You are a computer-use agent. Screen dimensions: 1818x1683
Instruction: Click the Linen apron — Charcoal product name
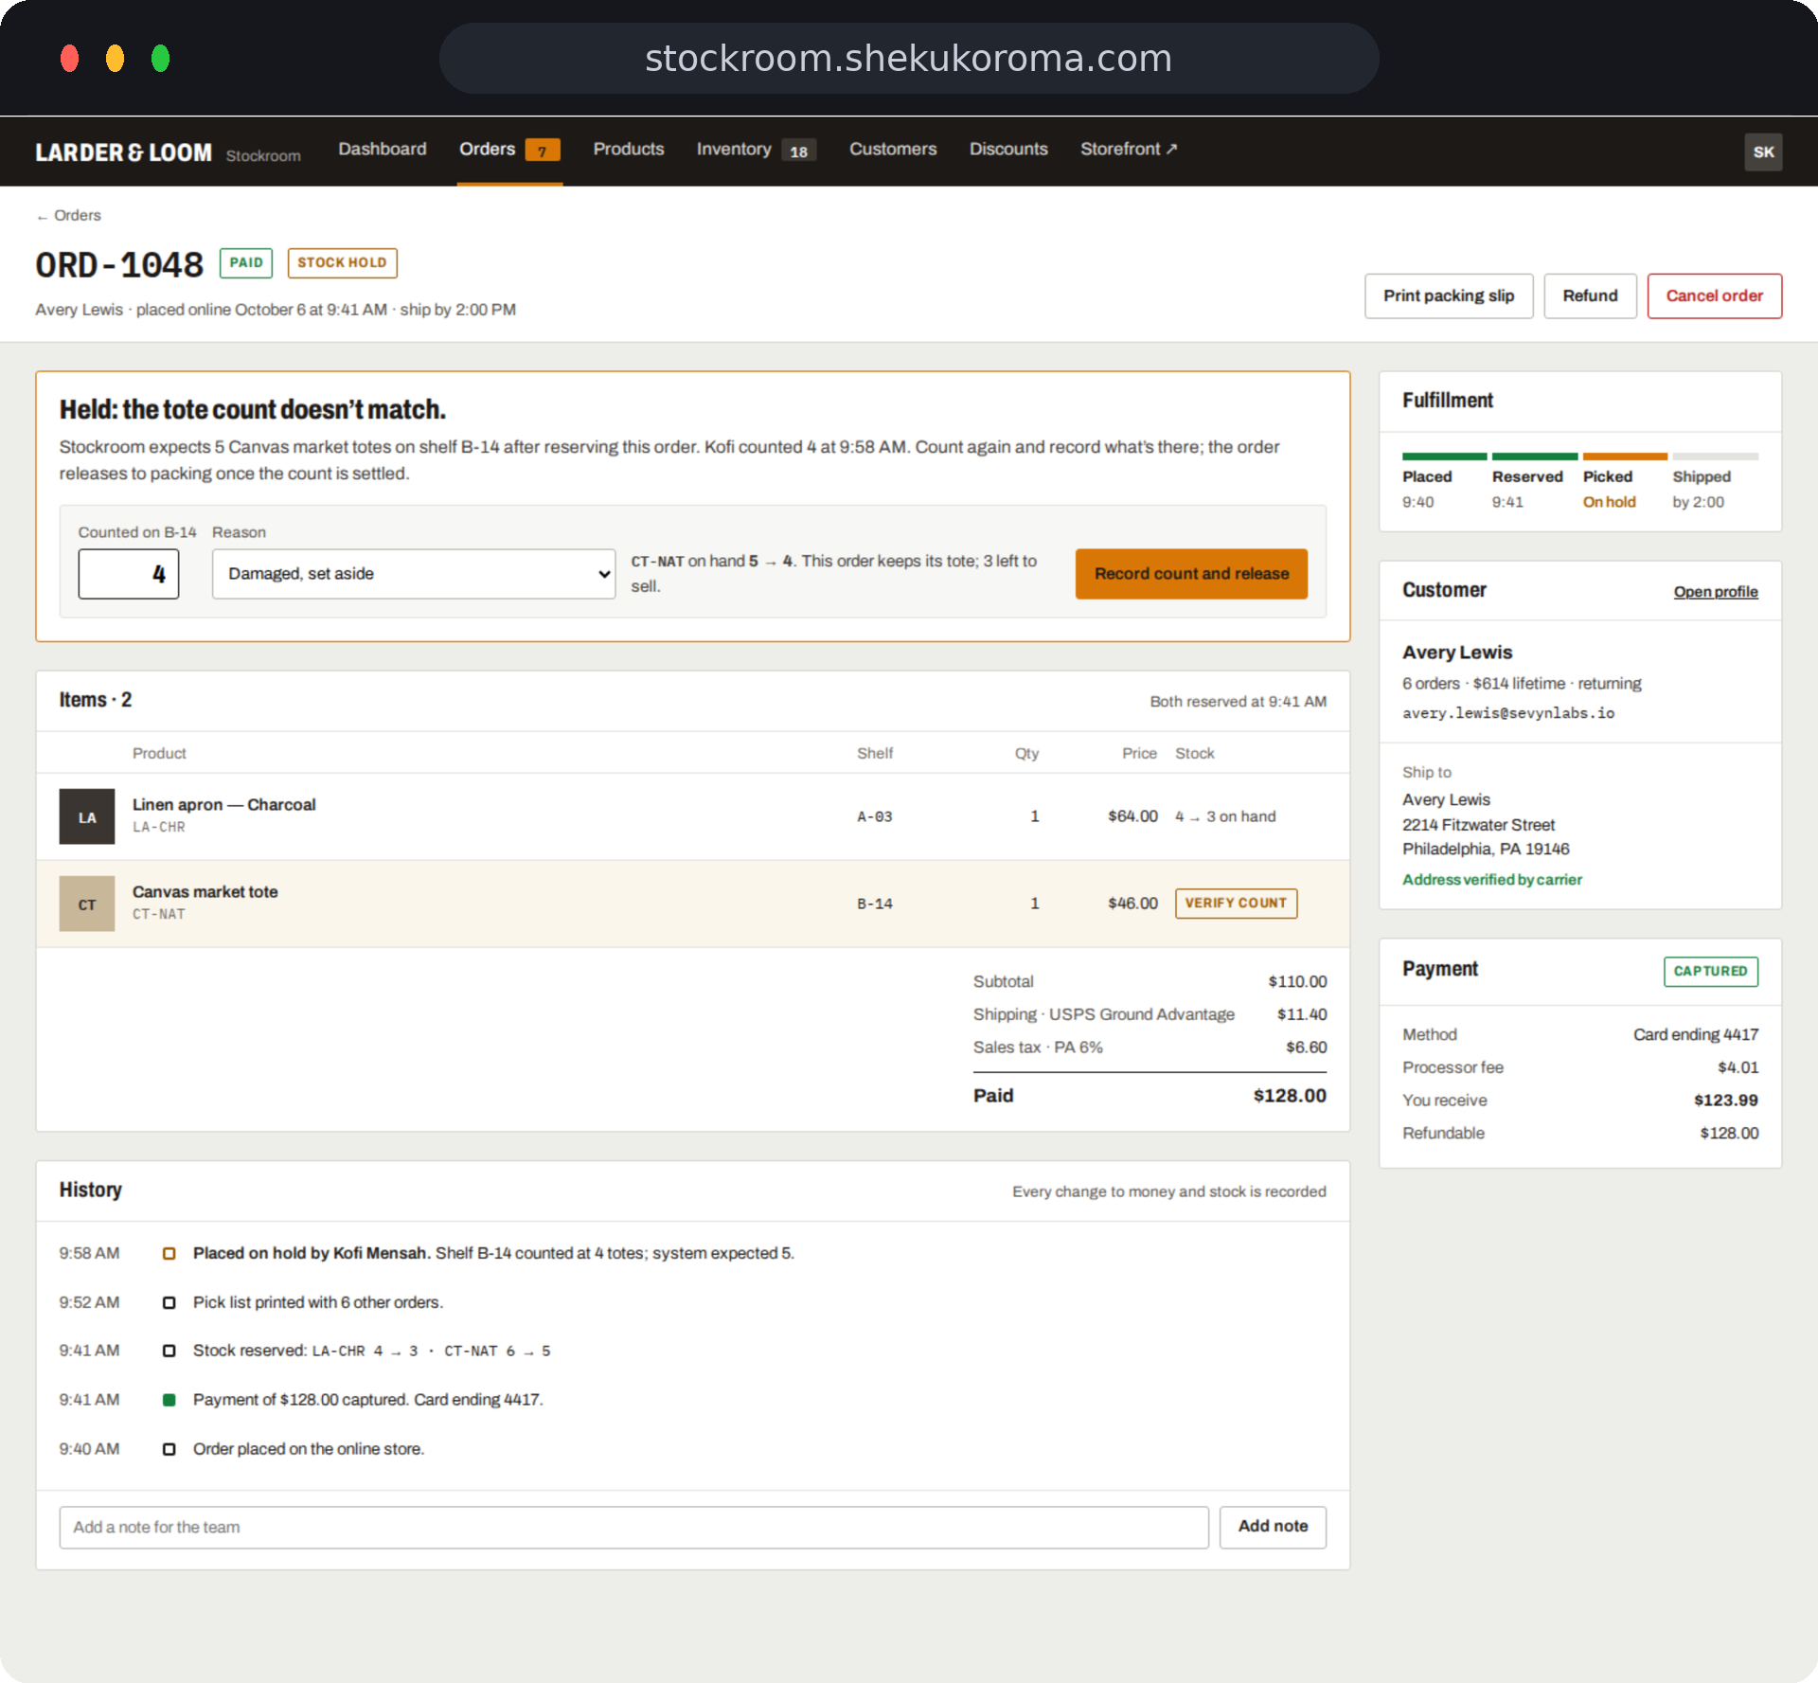224,804
